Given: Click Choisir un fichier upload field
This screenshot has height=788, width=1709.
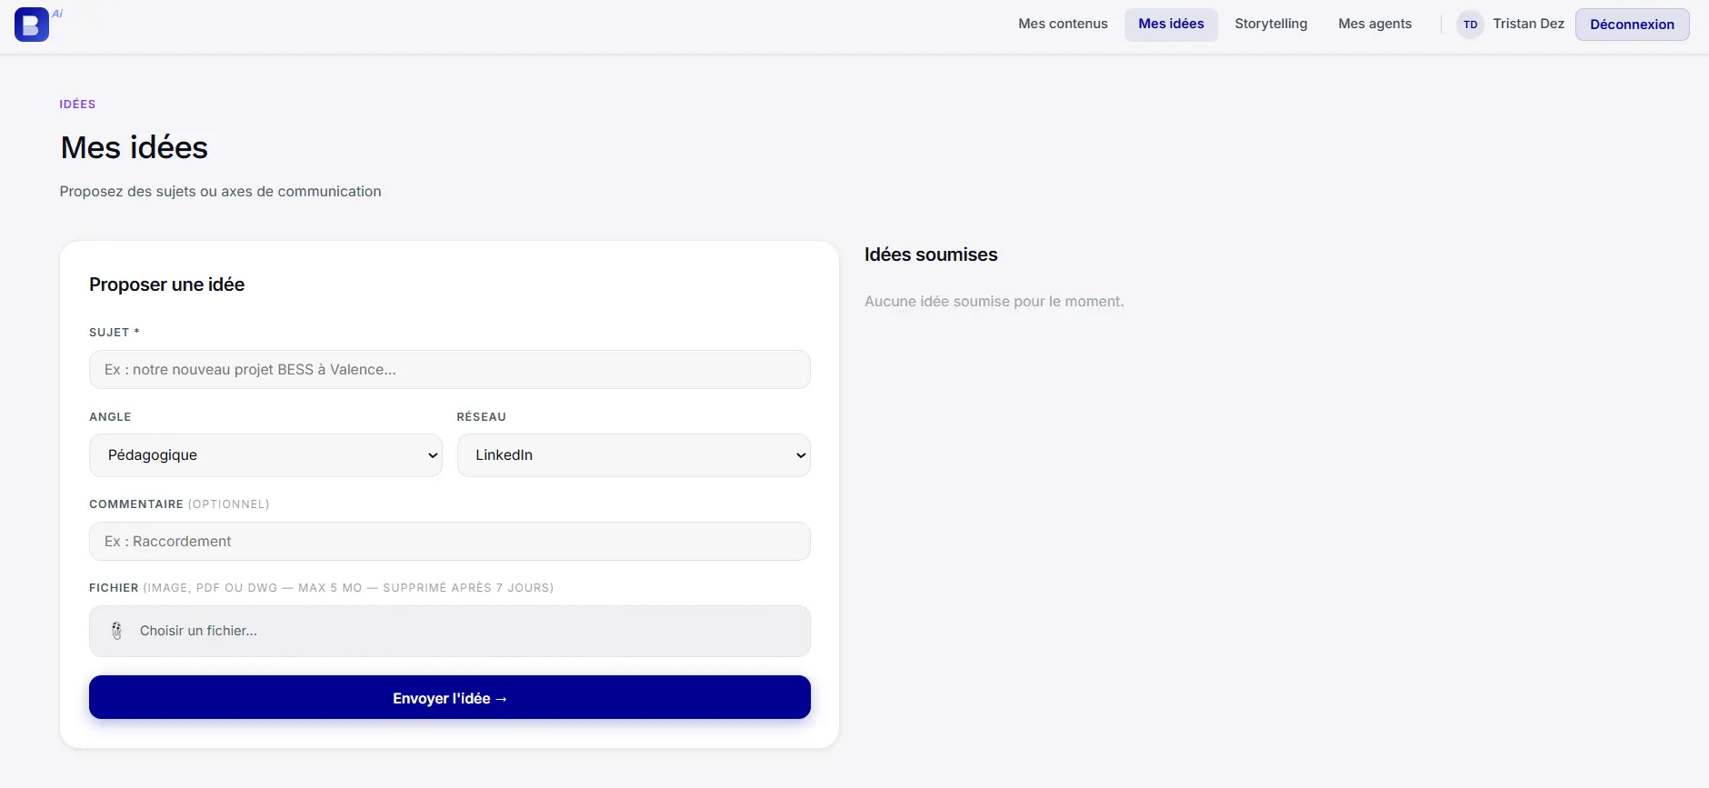Looking at the screenshot, I should 449,631.
